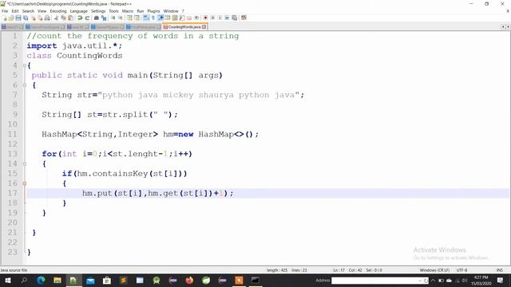Open the Windows Start menu
This screenshot has width=511, height=287.
pos(7,280)
